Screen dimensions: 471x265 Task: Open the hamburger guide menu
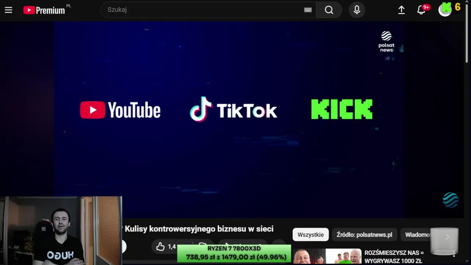8,10
